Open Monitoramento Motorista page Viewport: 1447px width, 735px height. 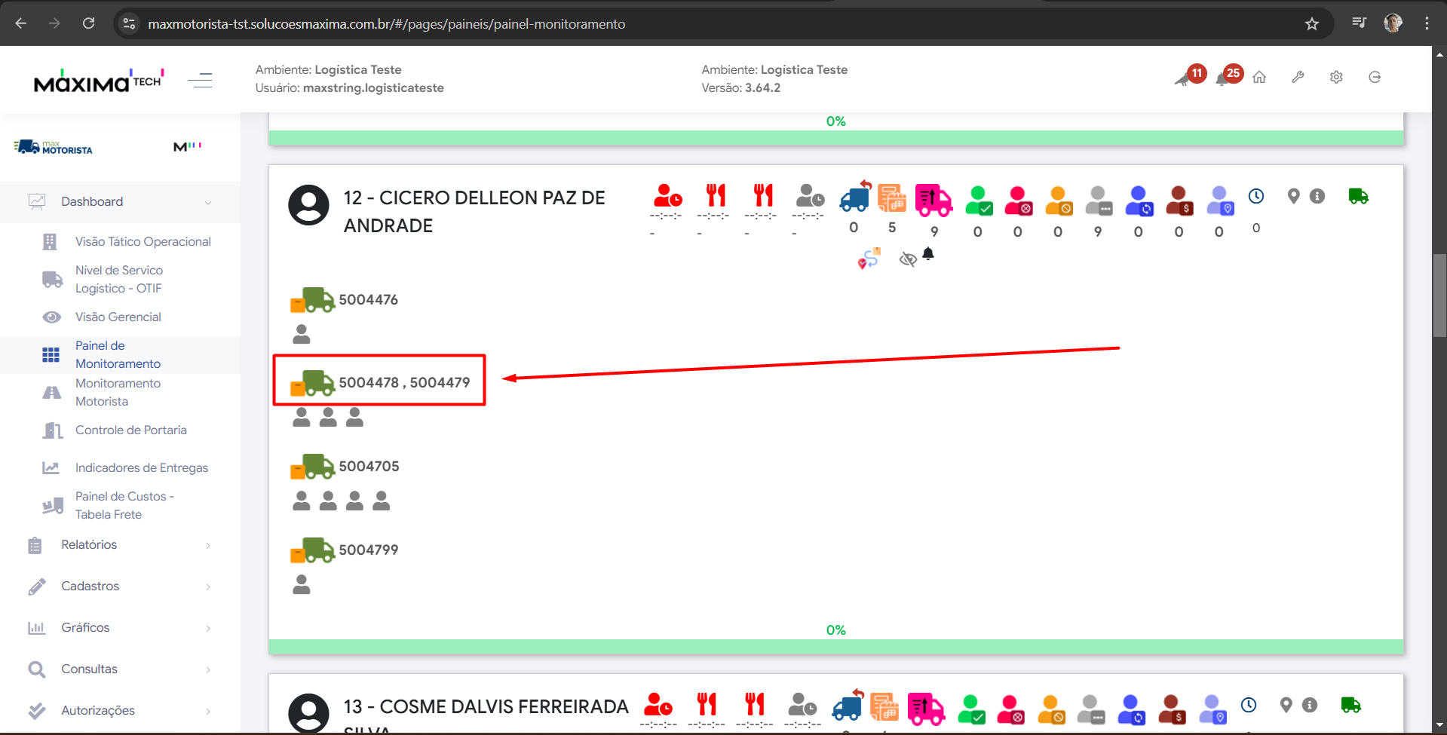(x=118, y=393)
